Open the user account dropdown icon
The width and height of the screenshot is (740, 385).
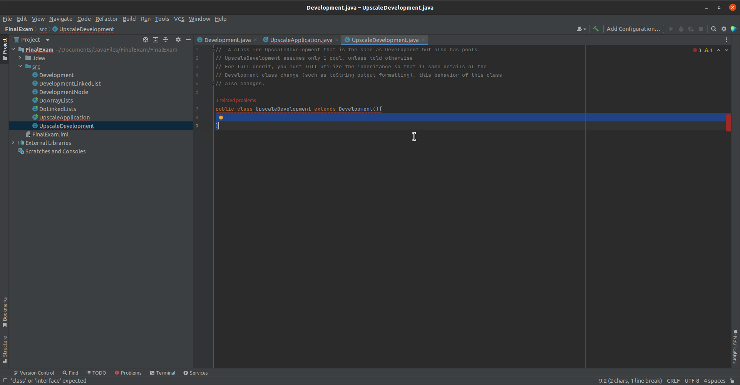click(x=581, y=29)
